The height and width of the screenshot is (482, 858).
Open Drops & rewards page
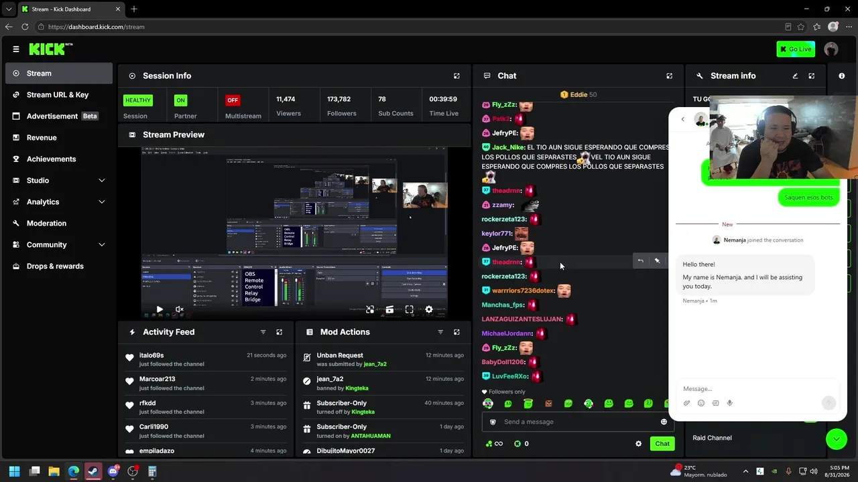[x=59, y=266]
